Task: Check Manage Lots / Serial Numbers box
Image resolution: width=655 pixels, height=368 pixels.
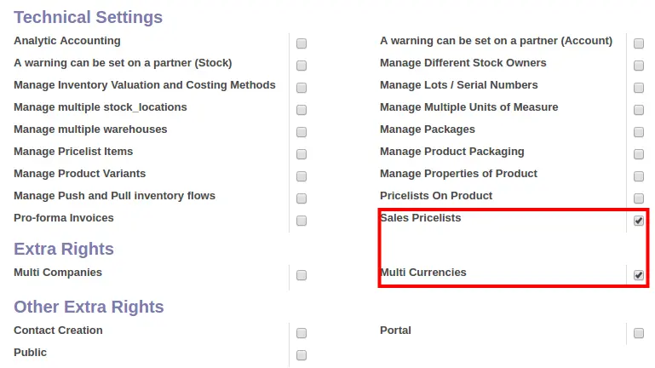Action: (x=638, y=88)
